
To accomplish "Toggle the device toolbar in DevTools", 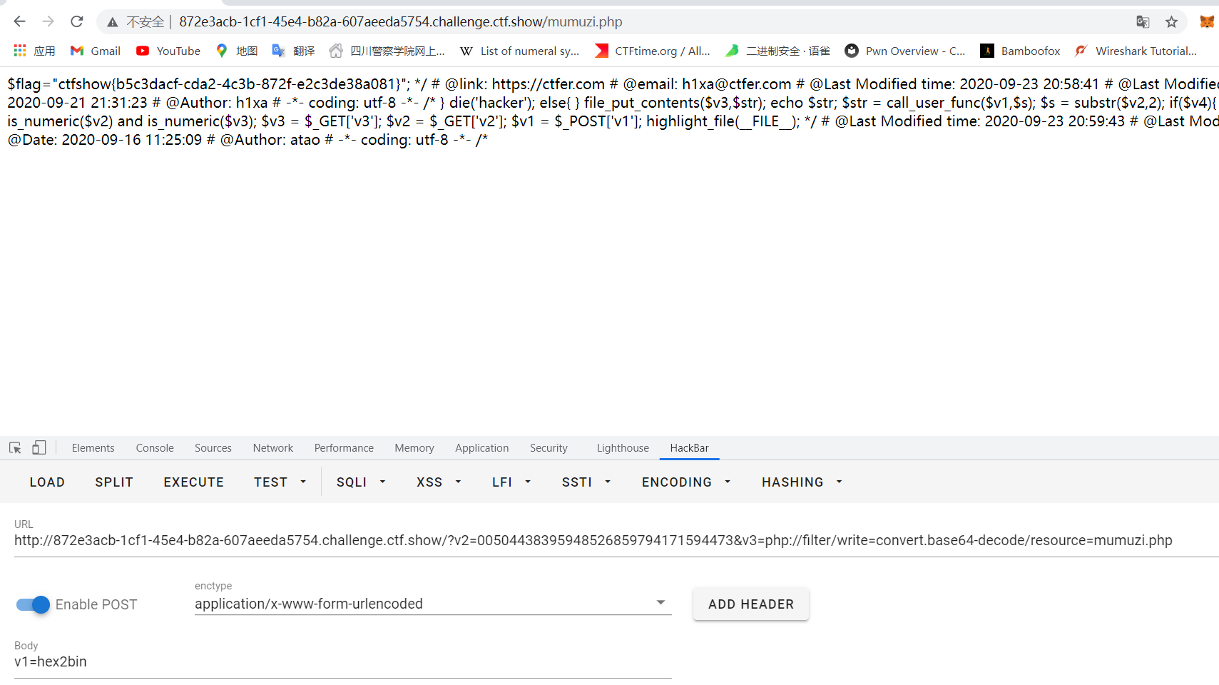I will 39,447.
